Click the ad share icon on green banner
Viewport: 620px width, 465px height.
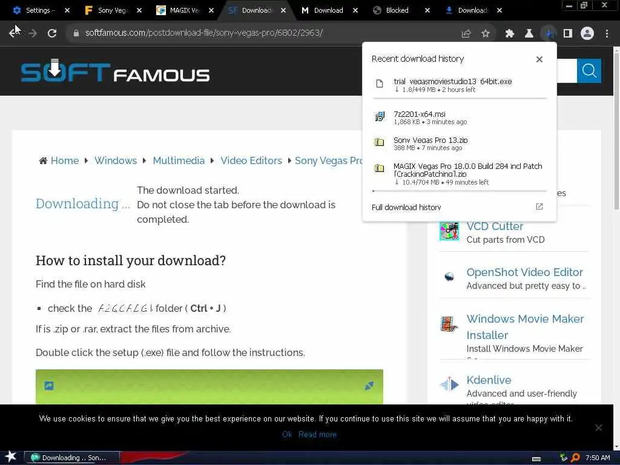coord(49,386)
